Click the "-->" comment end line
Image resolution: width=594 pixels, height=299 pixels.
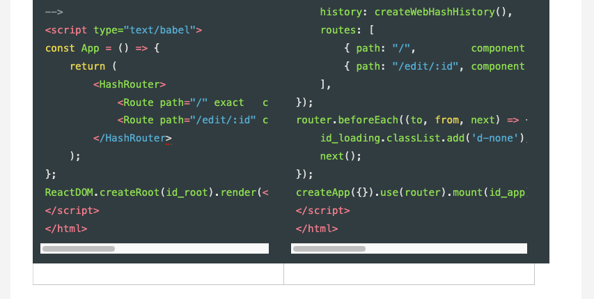[54, 12]
